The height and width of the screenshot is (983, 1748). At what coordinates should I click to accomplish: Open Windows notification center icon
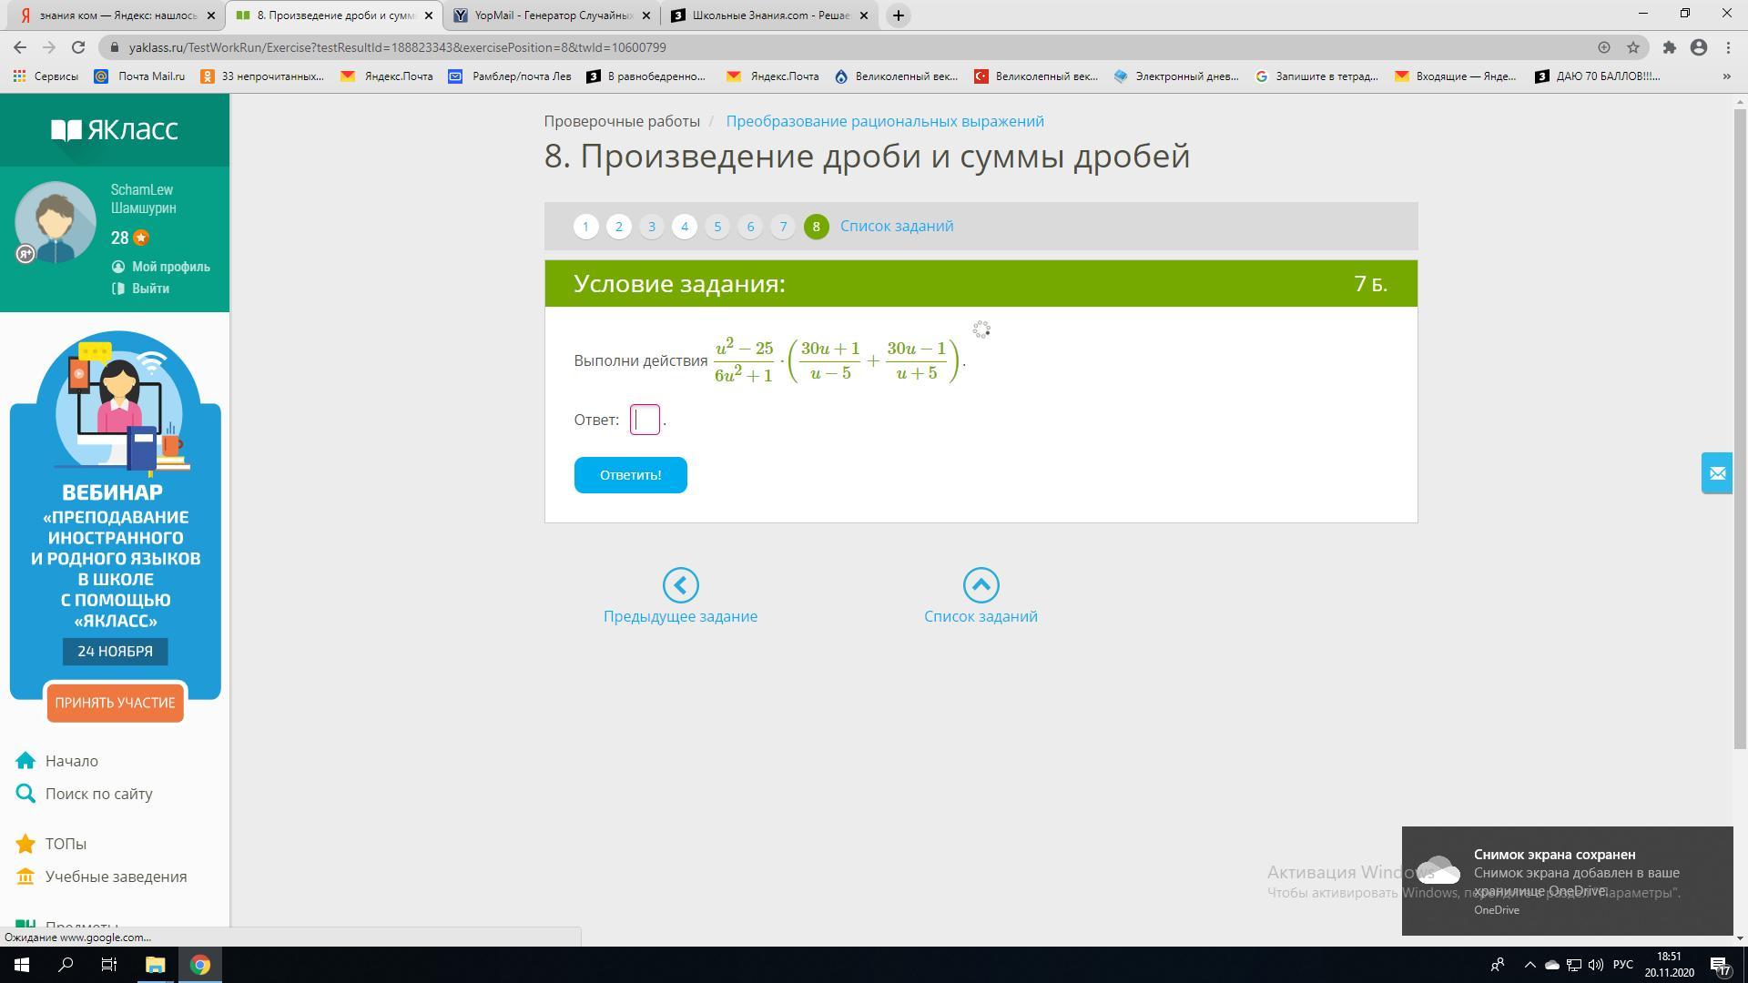(x=1719, y=965)
